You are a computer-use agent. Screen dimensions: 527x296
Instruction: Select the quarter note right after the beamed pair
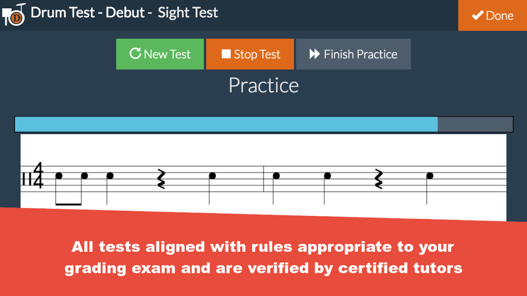click(x=110, y=176)
